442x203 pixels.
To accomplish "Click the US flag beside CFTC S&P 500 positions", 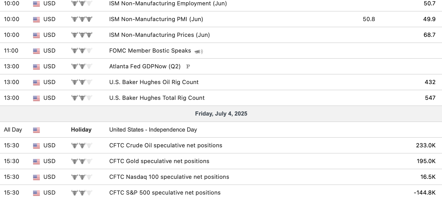I will pyautogui.click(x=36, y=193).
